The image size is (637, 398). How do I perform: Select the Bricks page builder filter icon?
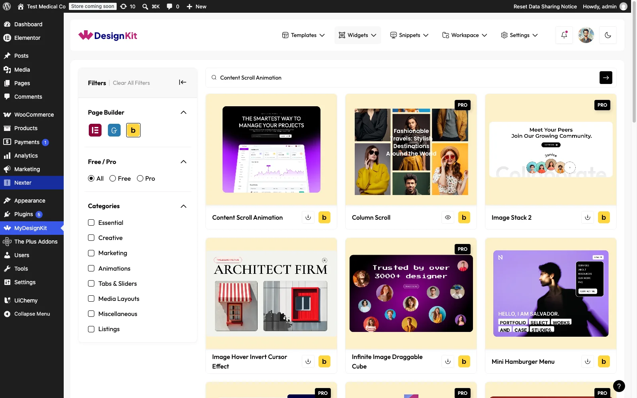133,130
